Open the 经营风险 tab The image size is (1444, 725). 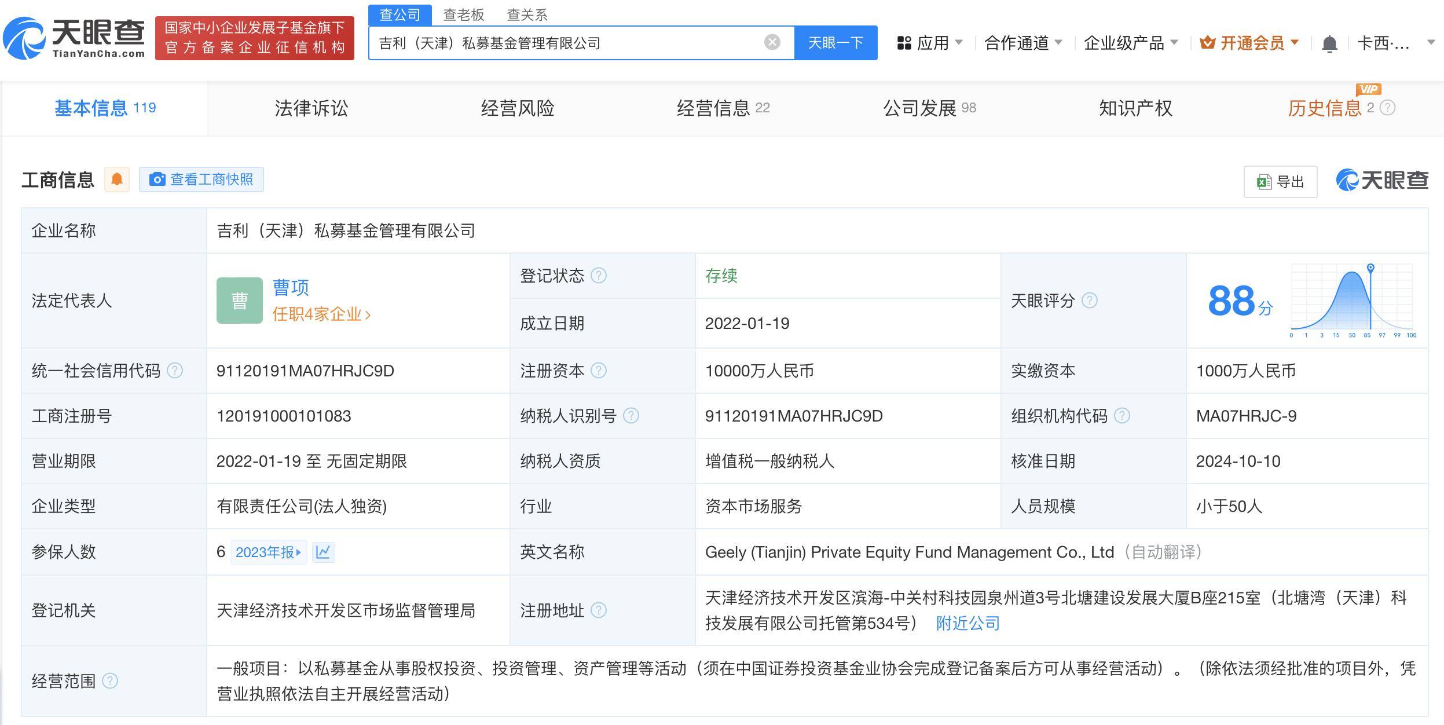tap(518, 108)
